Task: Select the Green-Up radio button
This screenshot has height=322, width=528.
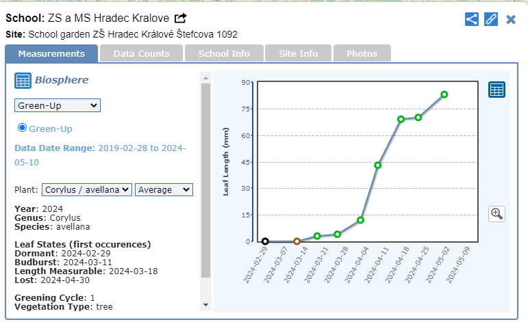Action: tap(22, 128)
